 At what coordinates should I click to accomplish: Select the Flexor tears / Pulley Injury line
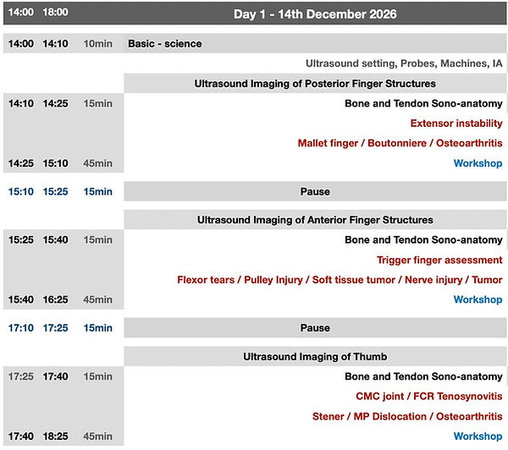[x=340, y=280]
